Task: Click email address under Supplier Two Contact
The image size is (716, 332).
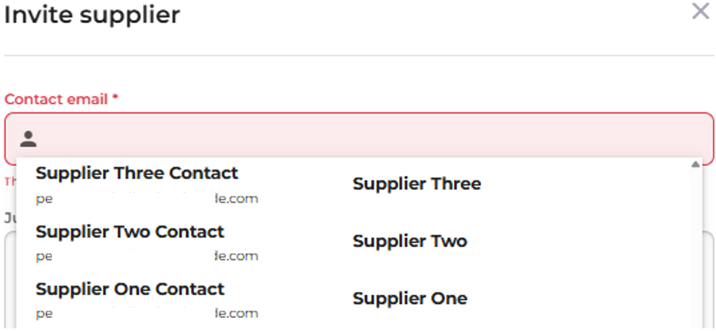Action: (147, 257)
